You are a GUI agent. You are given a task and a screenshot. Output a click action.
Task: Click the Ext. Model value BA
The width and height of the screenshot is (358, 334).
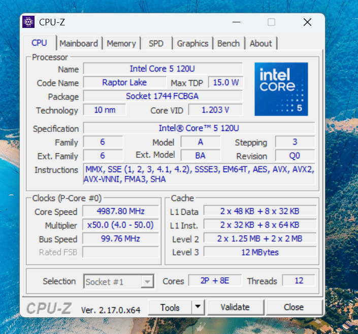click(201, 155)
